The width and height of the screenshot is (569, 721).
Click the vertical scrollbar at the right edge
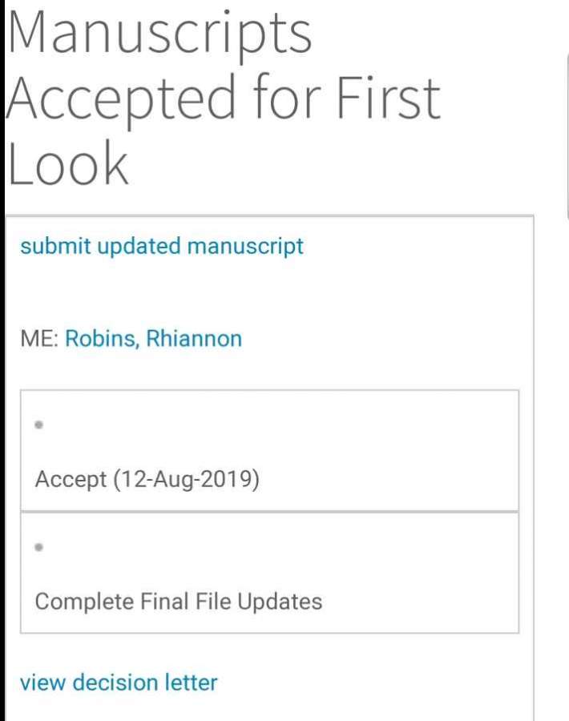click(x=567, y=136)
